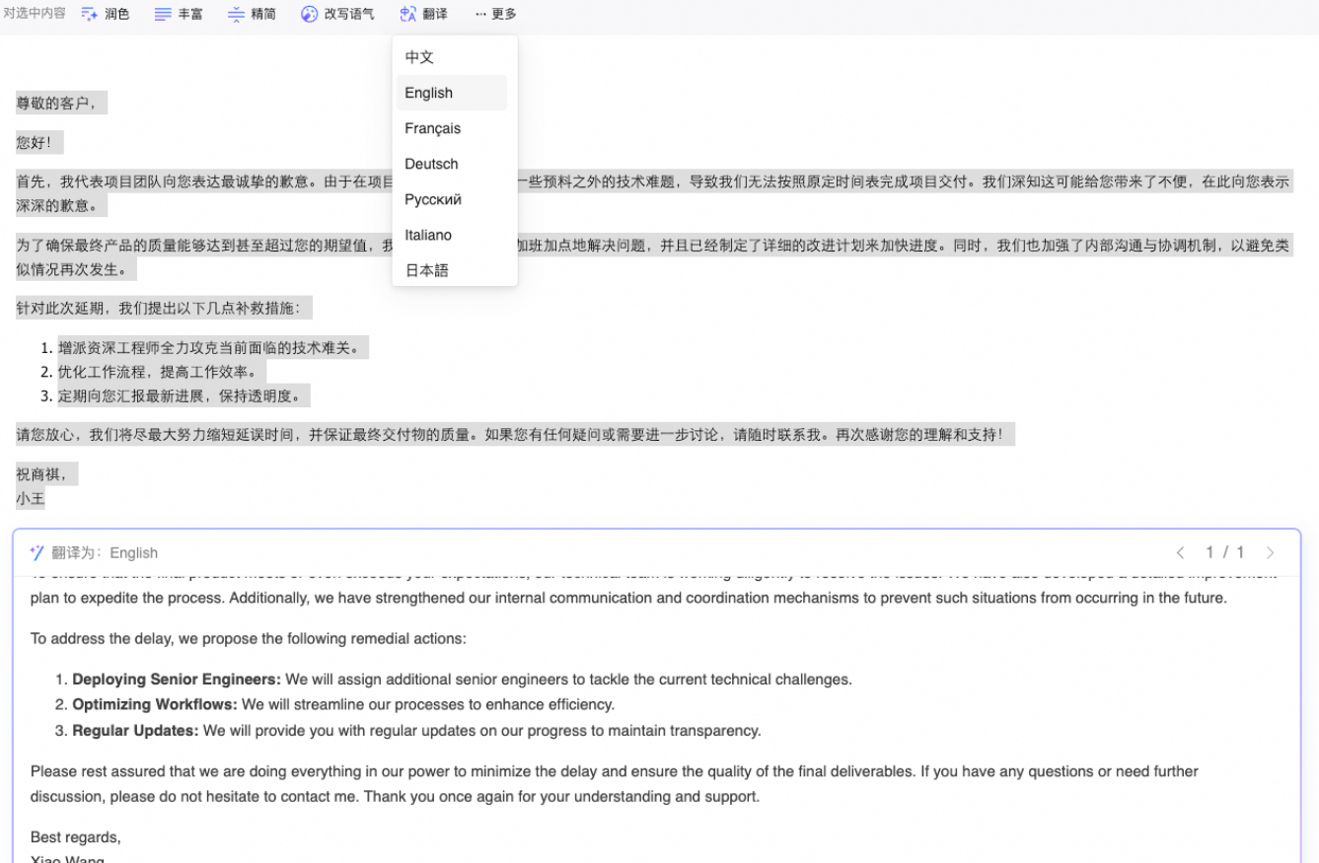Click the sparkle icon beside 翻译为

coord(37,552)
